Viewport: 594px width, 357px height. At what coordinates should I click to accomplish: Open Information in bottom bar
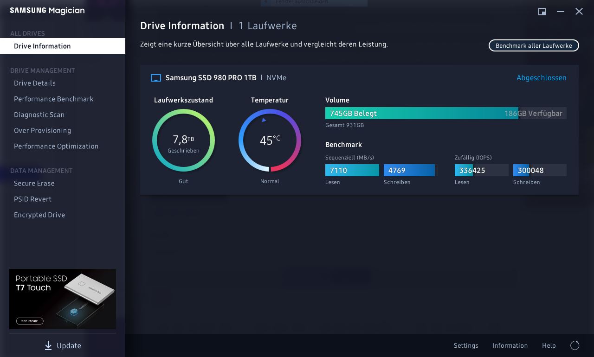(510, 345)
